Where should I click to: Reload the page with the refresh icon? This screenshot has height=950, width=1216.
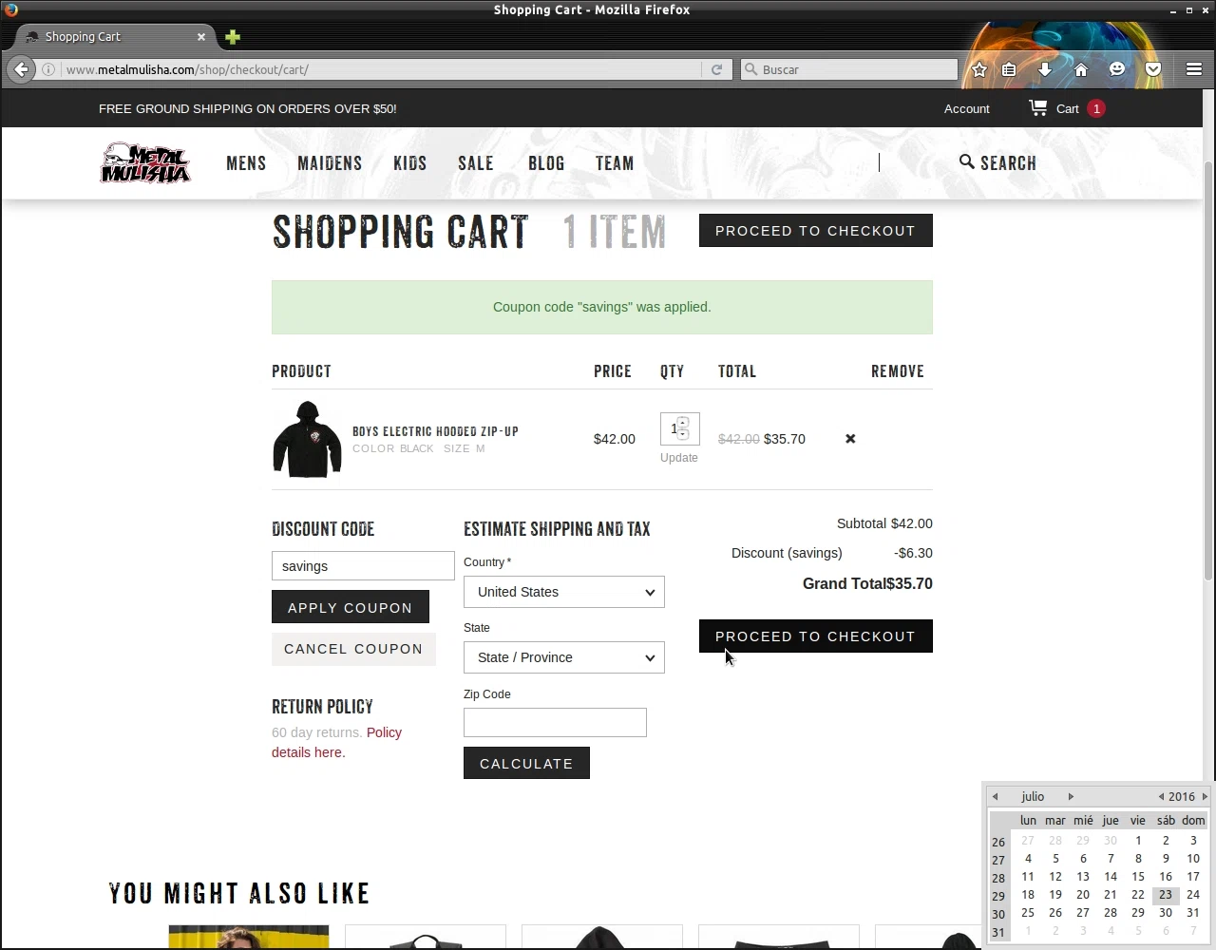pos(716,69)
